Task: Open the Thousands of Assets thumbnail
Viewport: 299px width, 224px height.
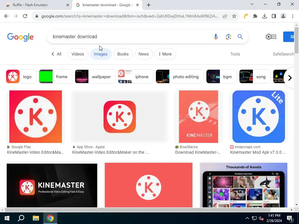Action: coord(244,185)
